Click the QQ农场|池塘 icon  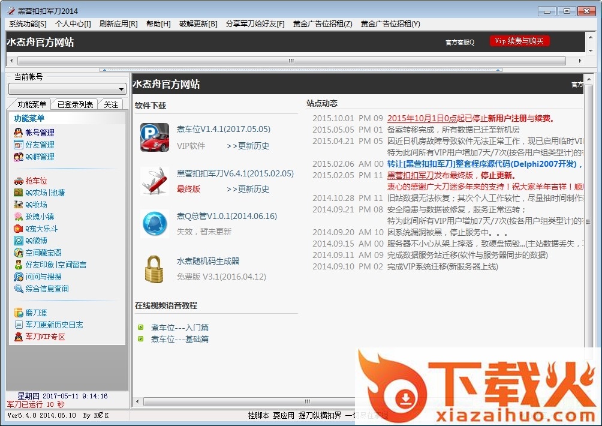click(18, 193)
